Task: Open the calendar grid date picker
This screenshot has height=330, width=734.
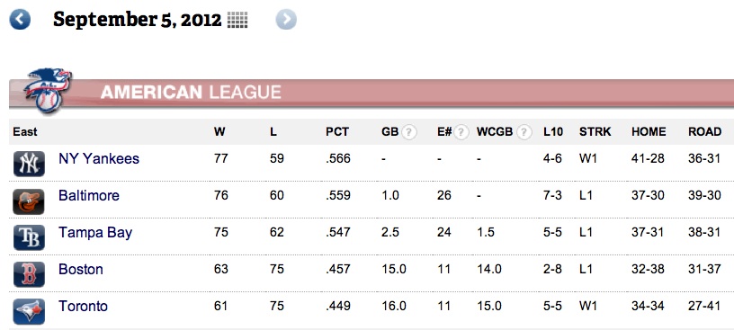Action: (x=237, y=20)
